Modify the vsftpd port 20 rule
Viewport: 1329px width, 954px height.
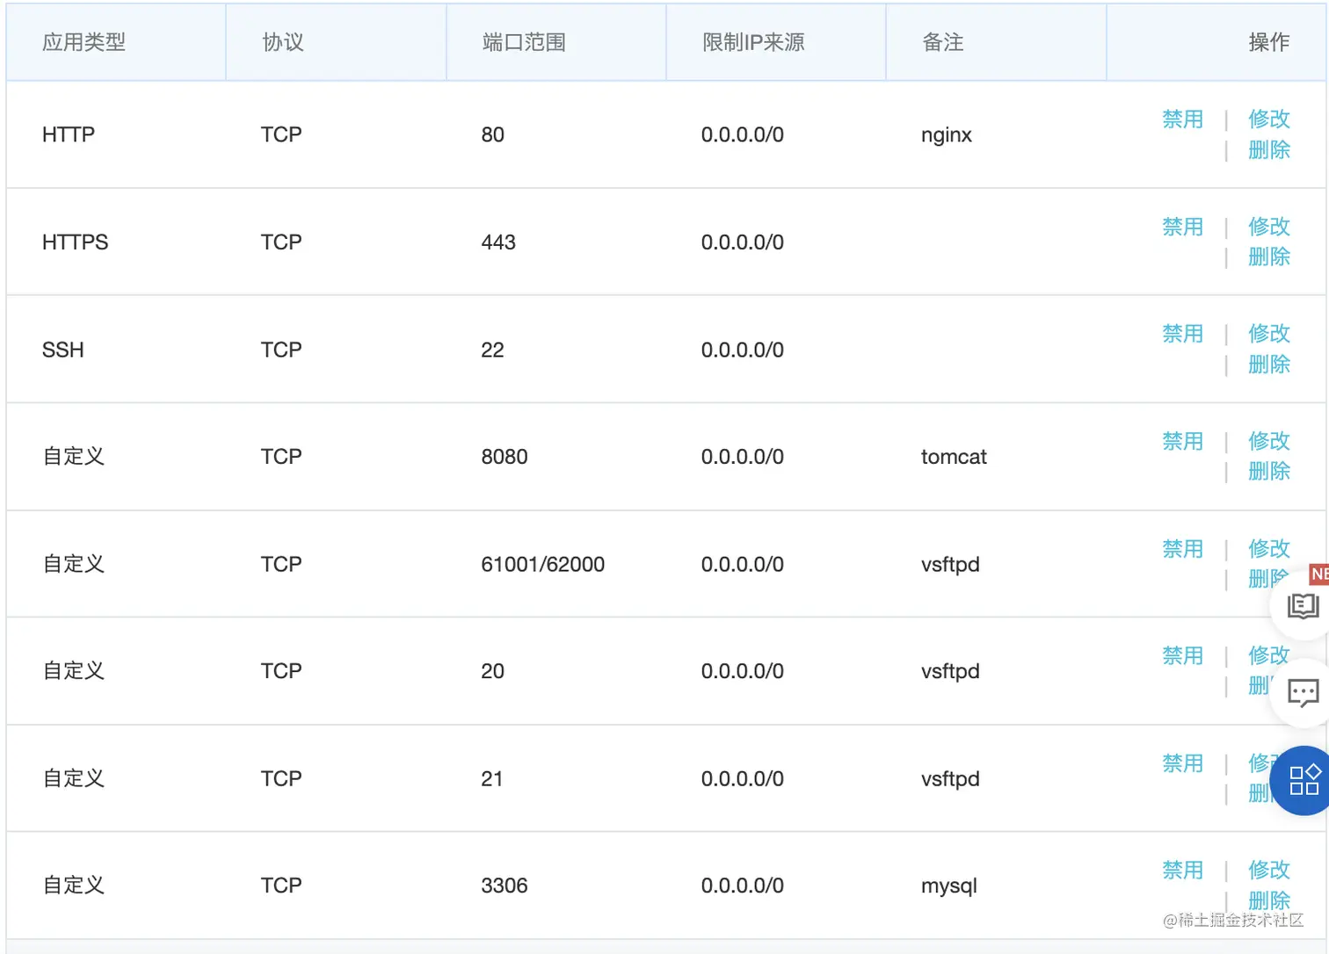1268,654
